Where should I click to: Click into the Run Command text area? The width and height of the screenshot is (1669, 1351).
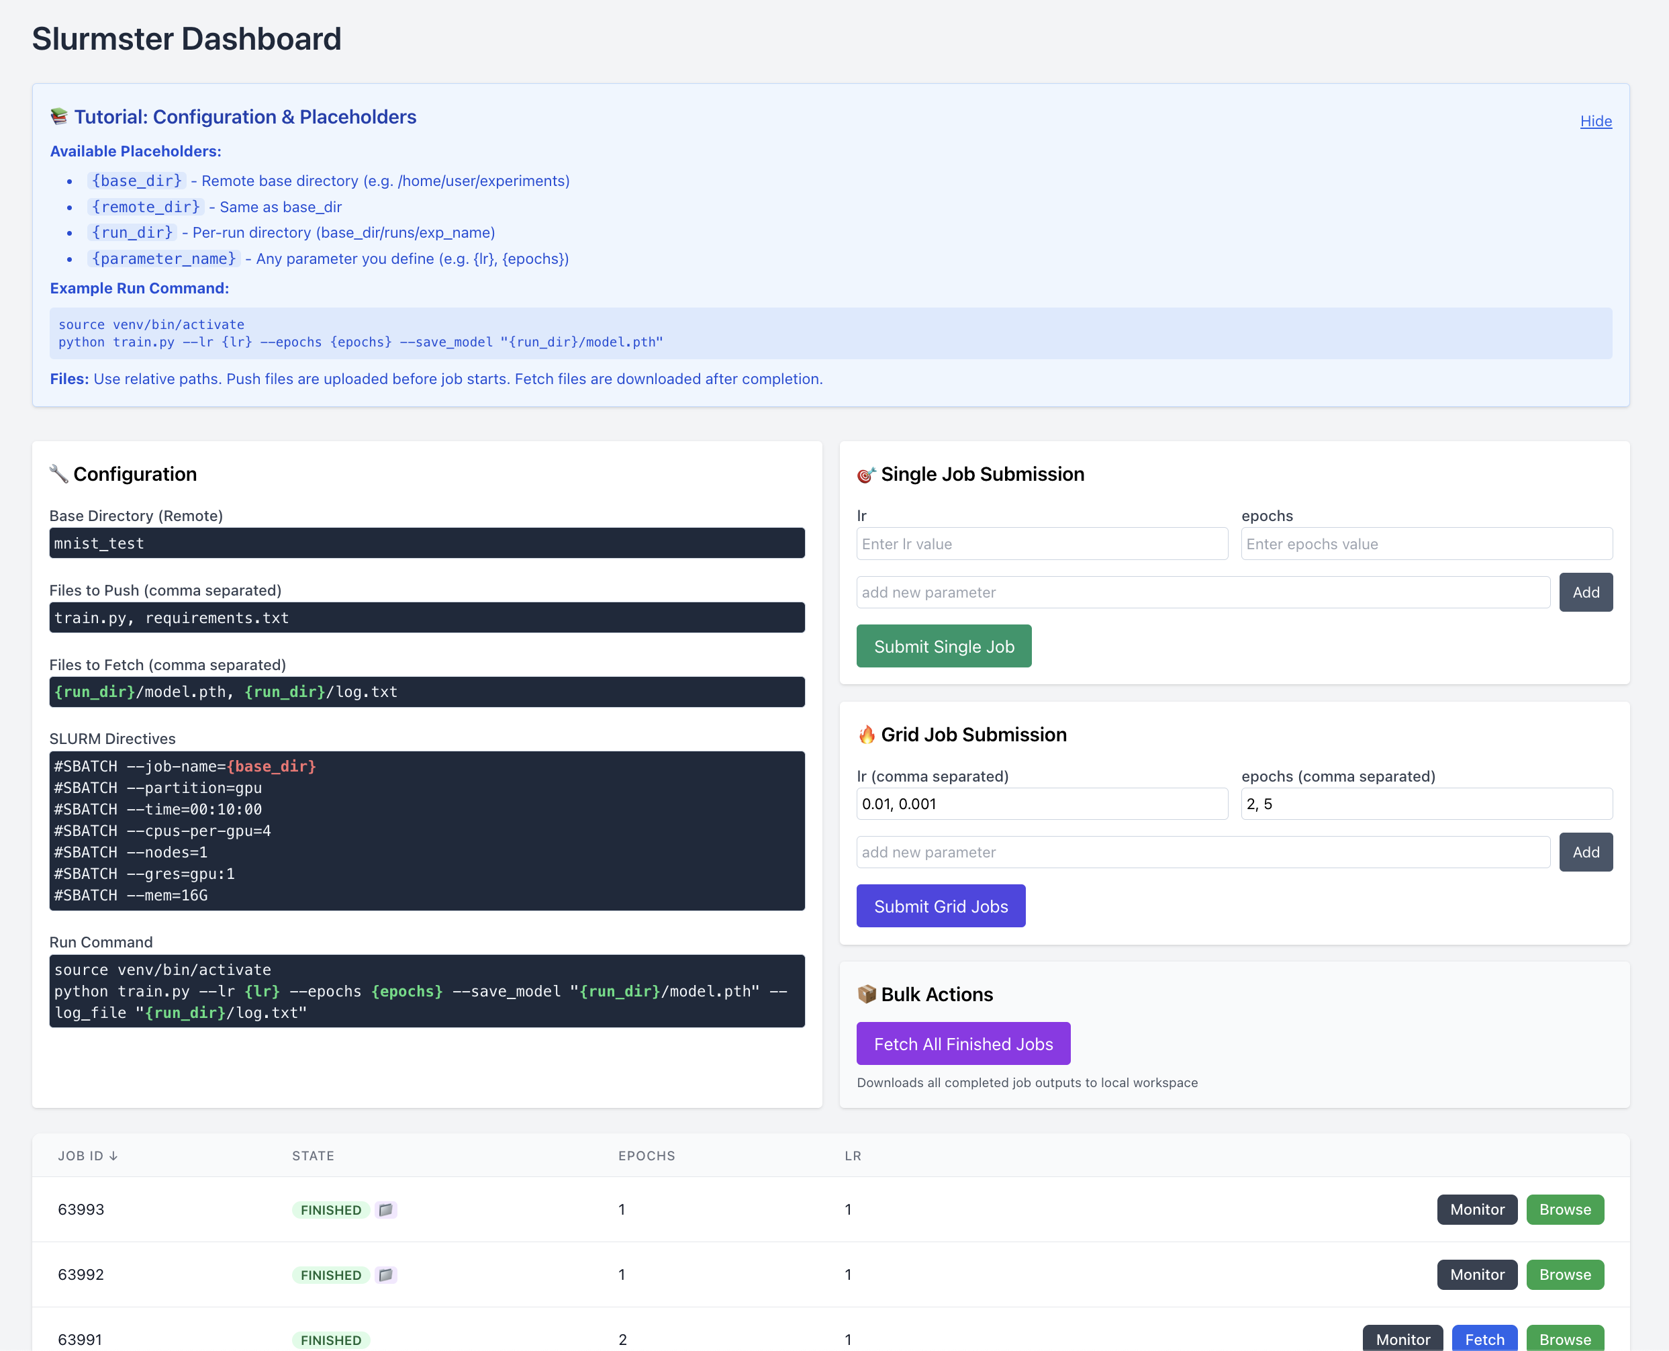427,992
